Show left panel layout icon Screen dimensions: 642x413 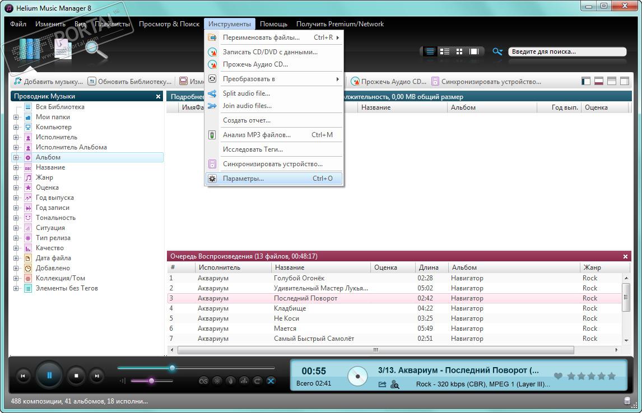click(586, 81)
